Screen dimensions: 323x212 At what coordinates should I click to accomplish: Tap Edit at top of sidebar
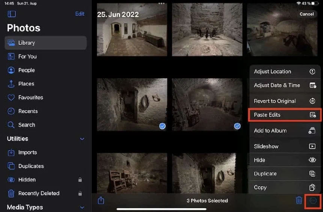click(x=80, y=14)
